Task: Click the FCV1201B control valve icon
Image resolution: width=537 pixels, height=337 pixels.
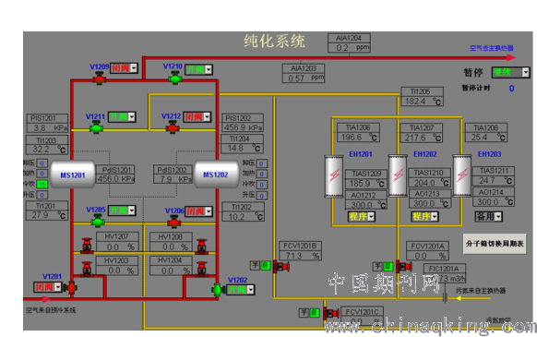Action: coord(281,266)
